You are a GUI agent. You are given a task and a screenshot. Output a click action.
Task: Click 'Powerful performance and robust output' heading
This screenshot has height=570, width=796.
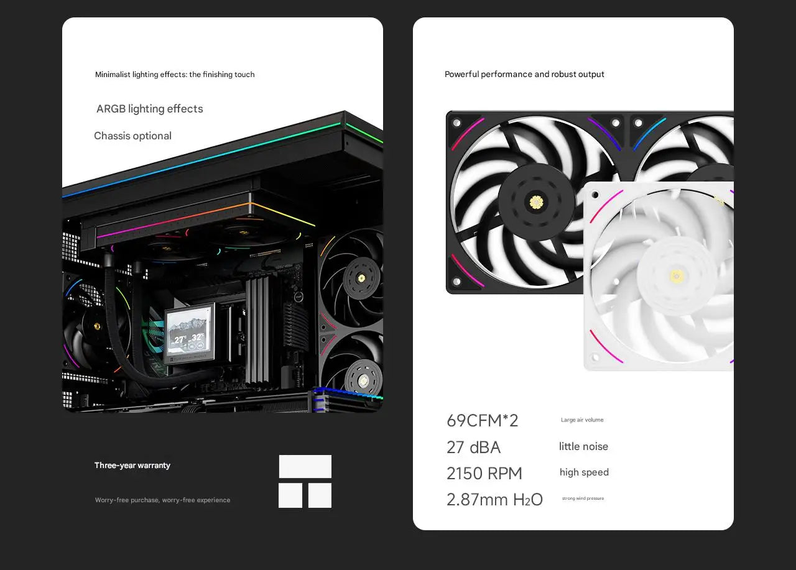pyautogui.click(x=524, y=74)
